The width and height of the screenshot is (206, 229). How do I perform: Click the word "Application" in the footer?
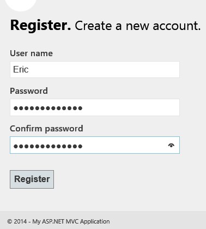[x=95, y=222]
